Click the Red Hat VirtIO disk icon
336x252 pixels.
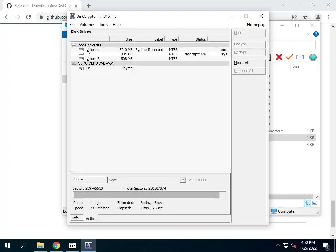74,45
